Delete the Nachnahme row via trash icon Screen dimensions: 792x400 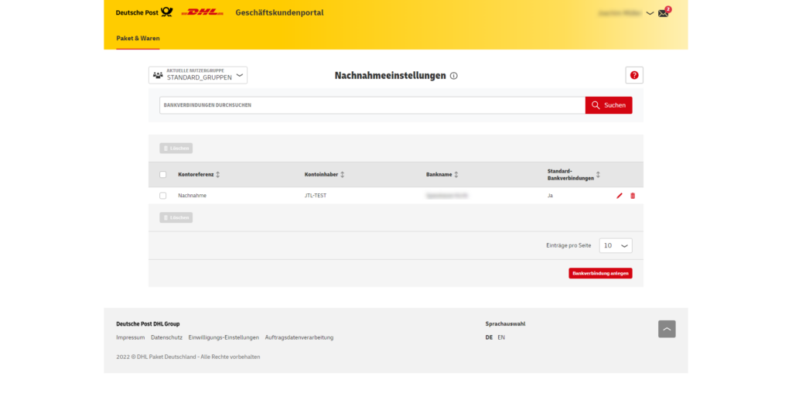633,196
